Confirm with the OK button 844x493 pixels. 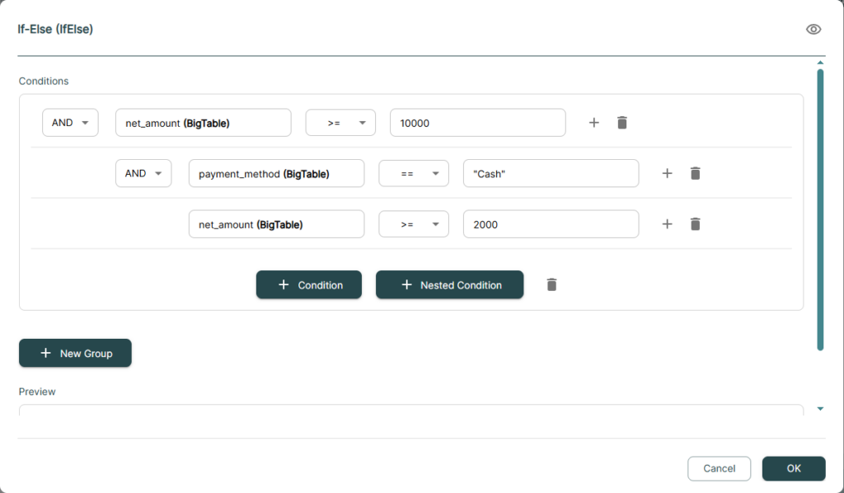click(x=794, y=468)
